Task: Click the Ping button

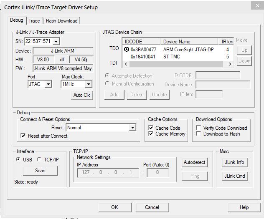Action: pyautogui.click(x=195, y=176)
